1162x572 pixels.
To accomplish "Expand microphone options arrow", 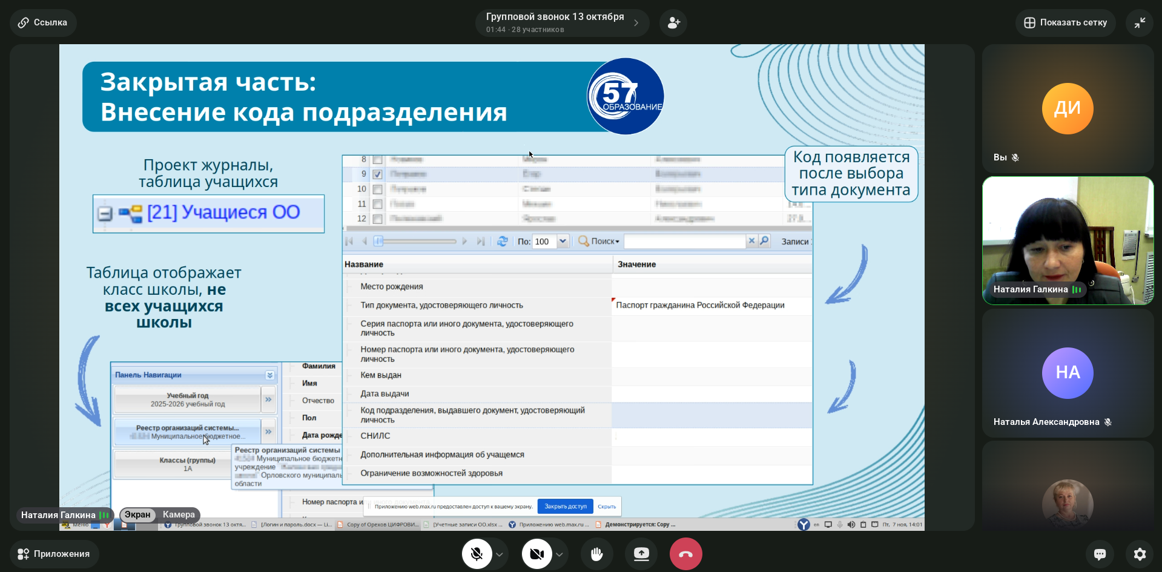I will (500, 554).
